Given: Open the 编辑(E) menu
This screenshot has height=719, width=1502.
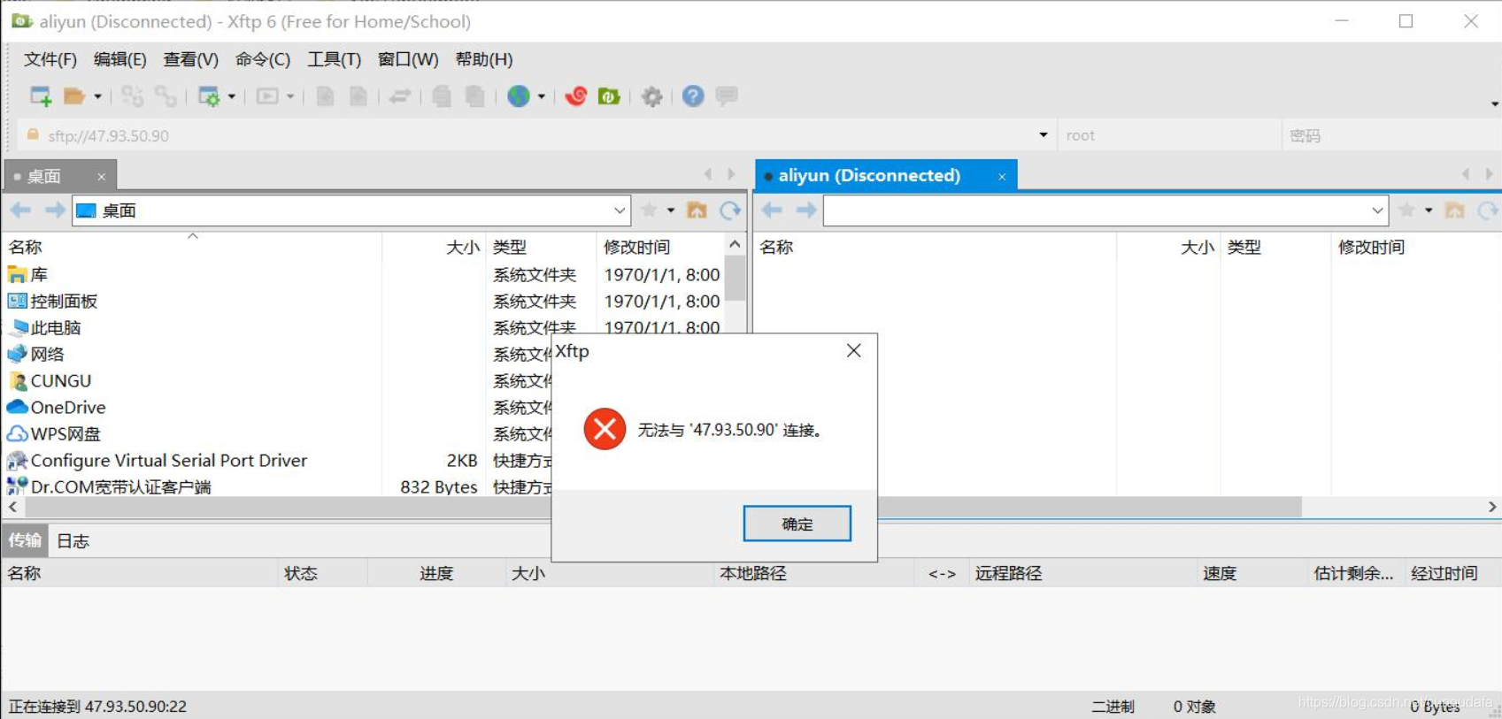Looking at the screenshot, I should [x=120, y=59].
